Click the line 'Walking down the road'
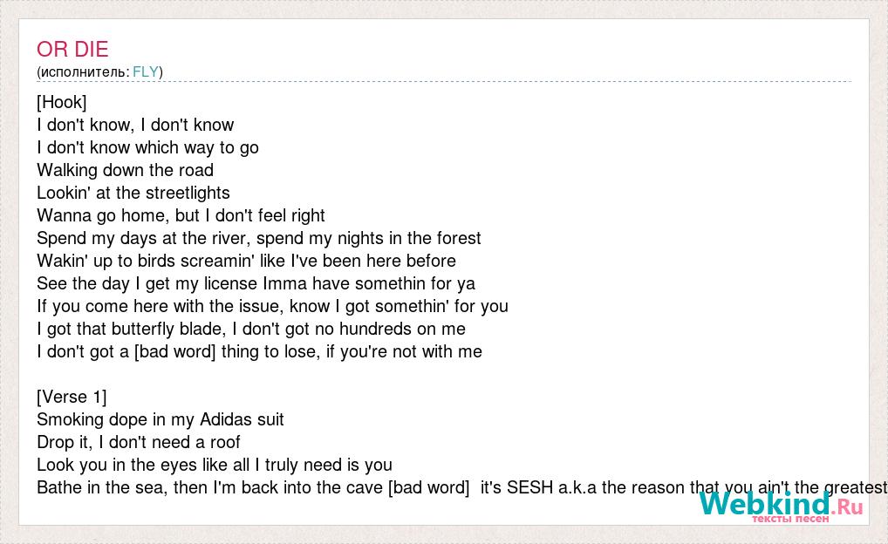 125,170
